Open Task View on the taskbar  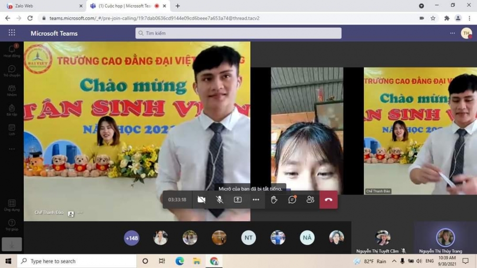click(162, 261)
